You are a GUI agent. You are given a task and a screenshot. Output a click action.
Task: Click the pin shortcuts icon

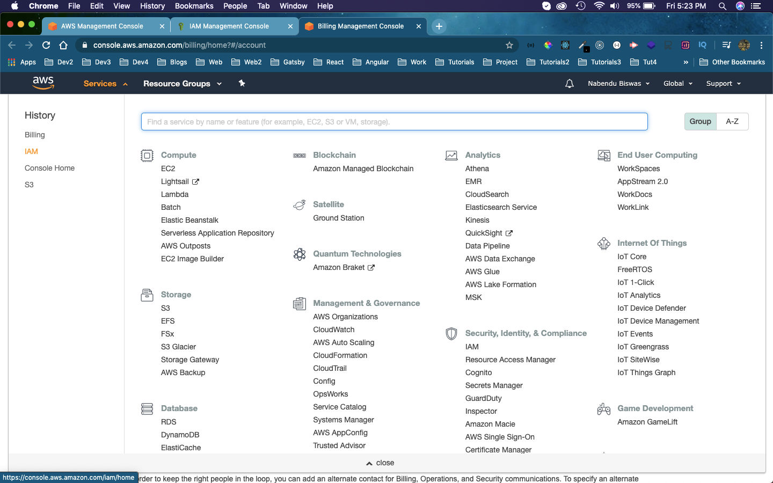[242, 83]
